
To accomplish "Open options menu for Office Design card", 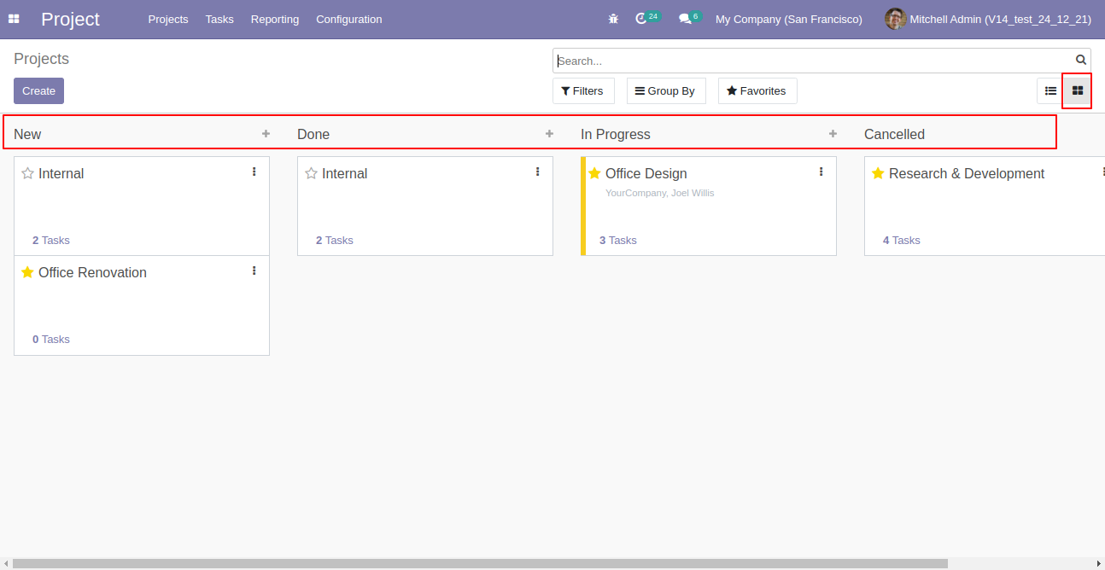I will [x=821, y=172].
